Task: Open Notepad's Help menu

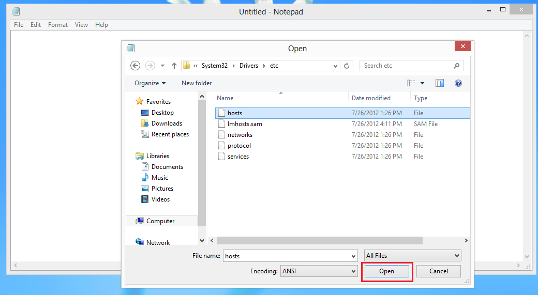Action: click(101, 25)
